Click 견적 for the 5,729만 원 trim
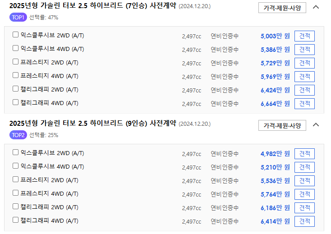The width and height of the screenshot is (331, 234). (304, 63)
